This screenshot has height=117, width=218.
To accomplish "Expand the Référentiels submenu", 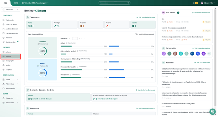I will tap(18, 84).
